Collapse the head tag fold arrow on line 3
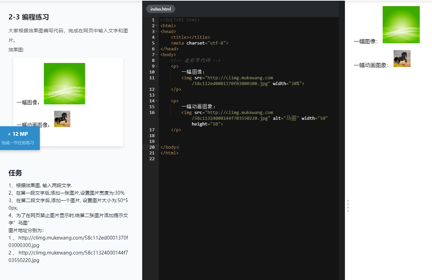 157,32
